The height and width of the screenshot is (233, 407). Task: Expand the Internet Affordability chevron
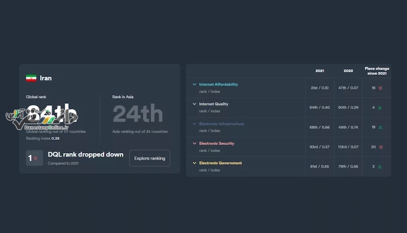[x=194, y=84]
